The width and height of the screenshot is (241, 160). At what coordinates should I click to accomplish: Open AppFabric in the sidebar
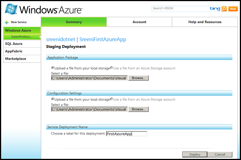(13, 51)
